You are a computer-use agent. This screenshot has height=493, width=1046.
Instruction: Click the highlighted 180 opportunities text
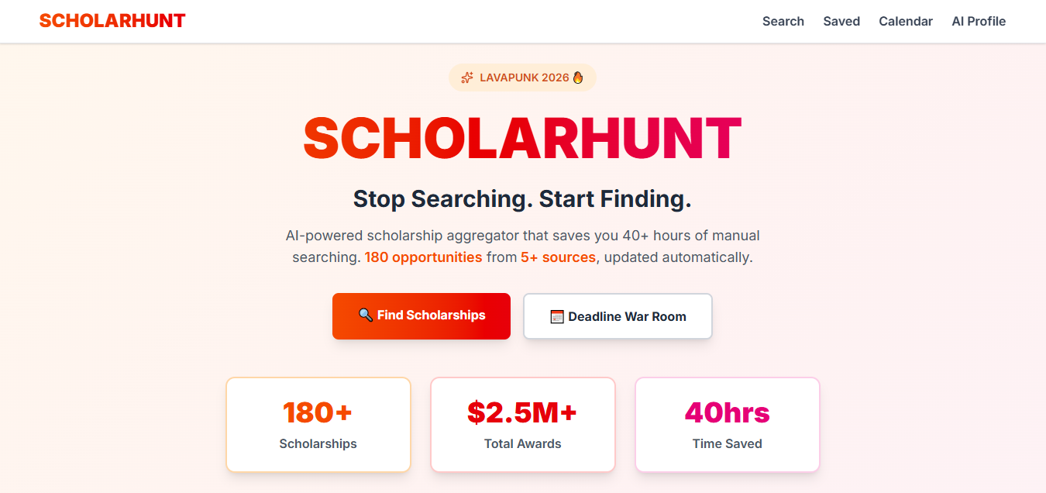[x=423, y=257]
